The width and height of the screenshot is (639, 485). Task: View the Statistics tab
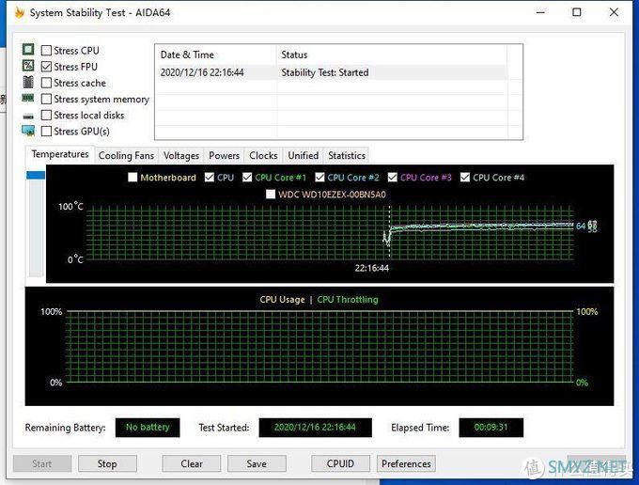coord(347,156)
